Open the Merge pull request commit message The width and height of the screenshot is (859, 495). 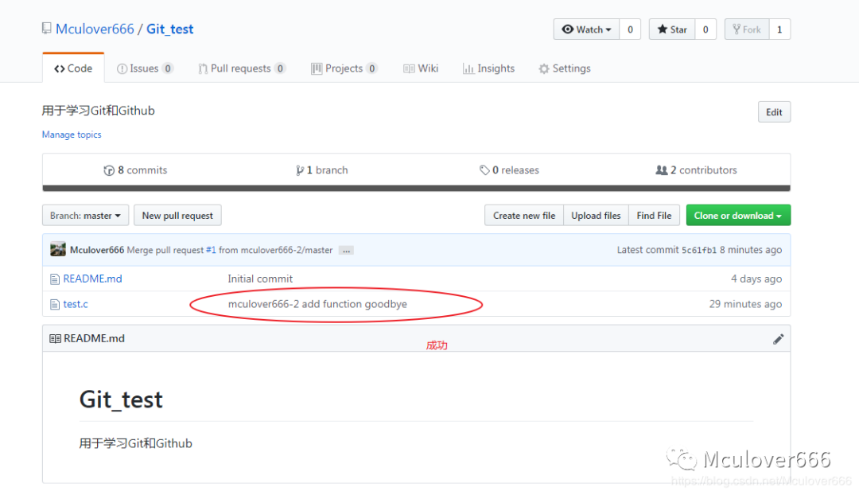click(x=230, y=250)
